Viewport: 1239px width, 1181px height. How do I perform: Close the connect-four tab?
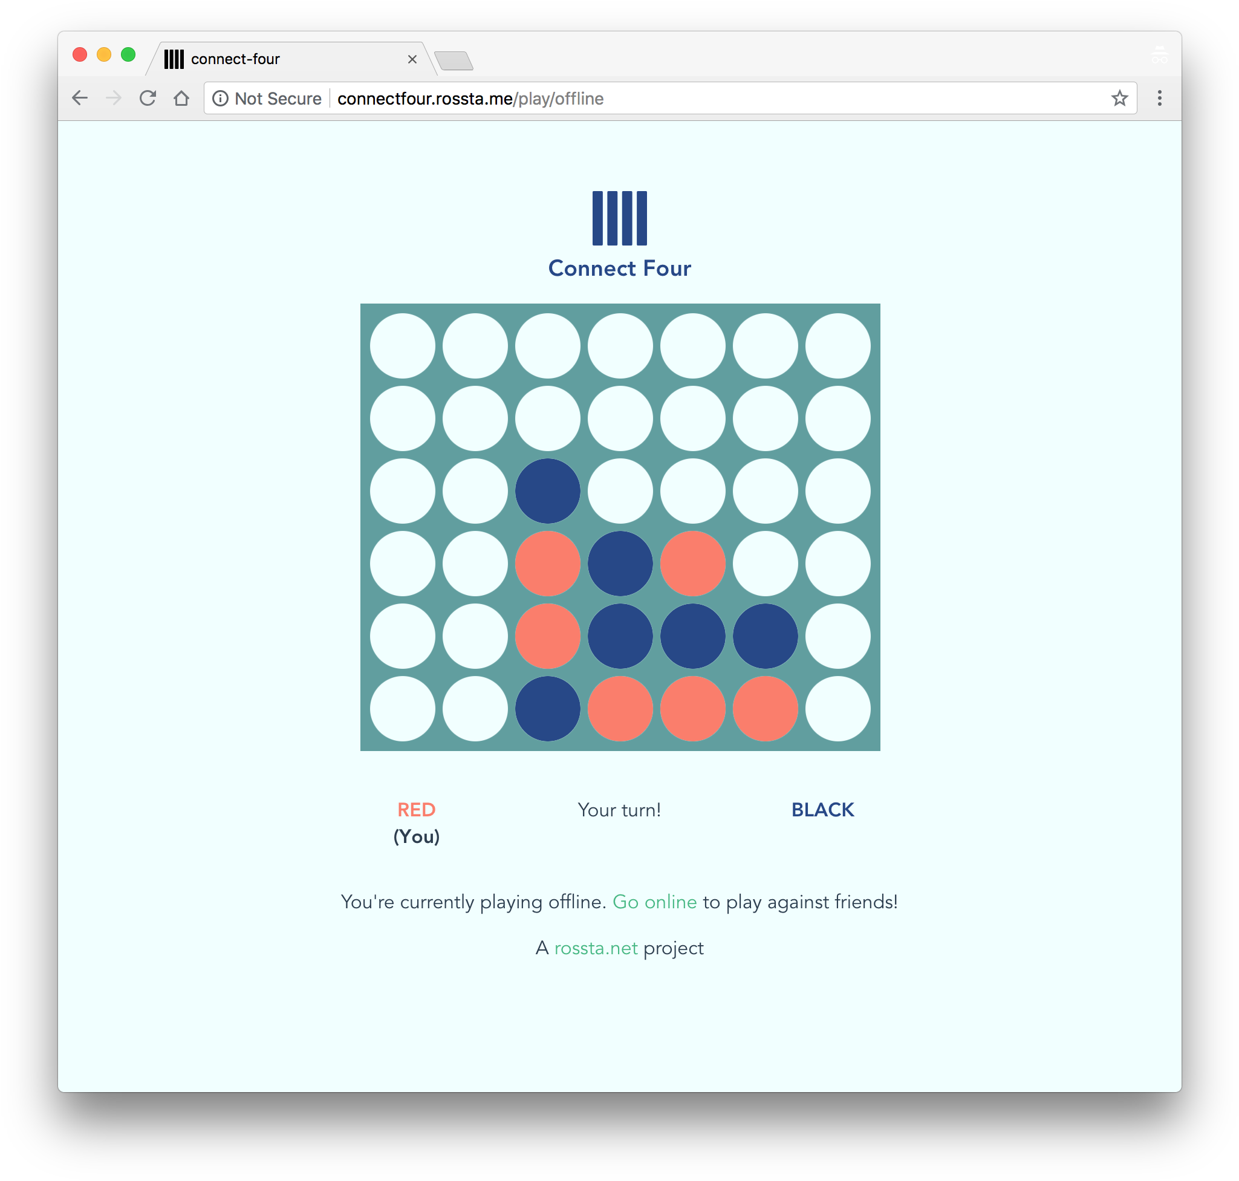click(x=412, y=59)
